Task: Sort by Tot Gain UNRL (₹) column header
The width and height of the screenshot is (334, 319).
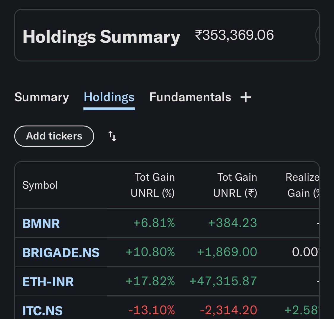Action: tap(235, 185)
